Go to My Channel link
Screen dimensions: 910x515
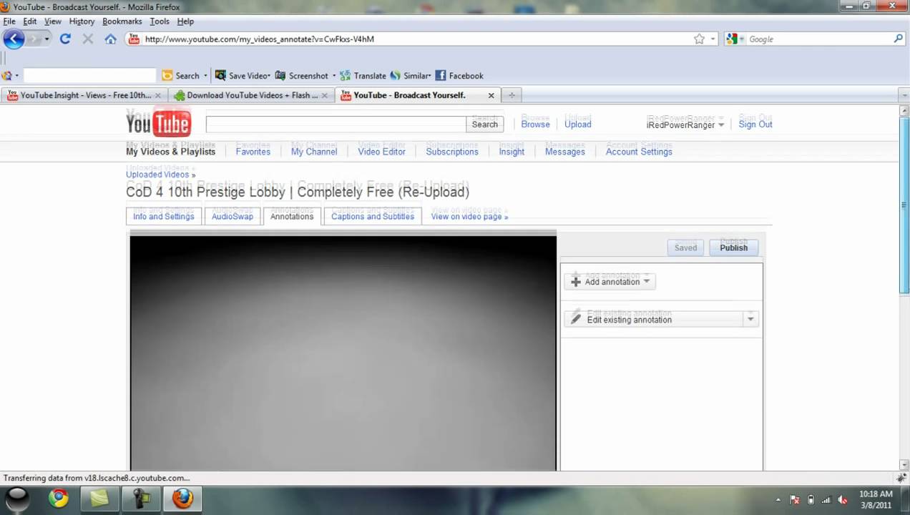coord(314,152)
